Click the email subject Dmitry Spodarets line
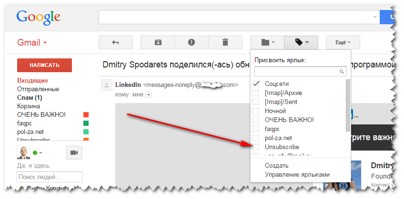404x199 pixels. click(176, 65)
